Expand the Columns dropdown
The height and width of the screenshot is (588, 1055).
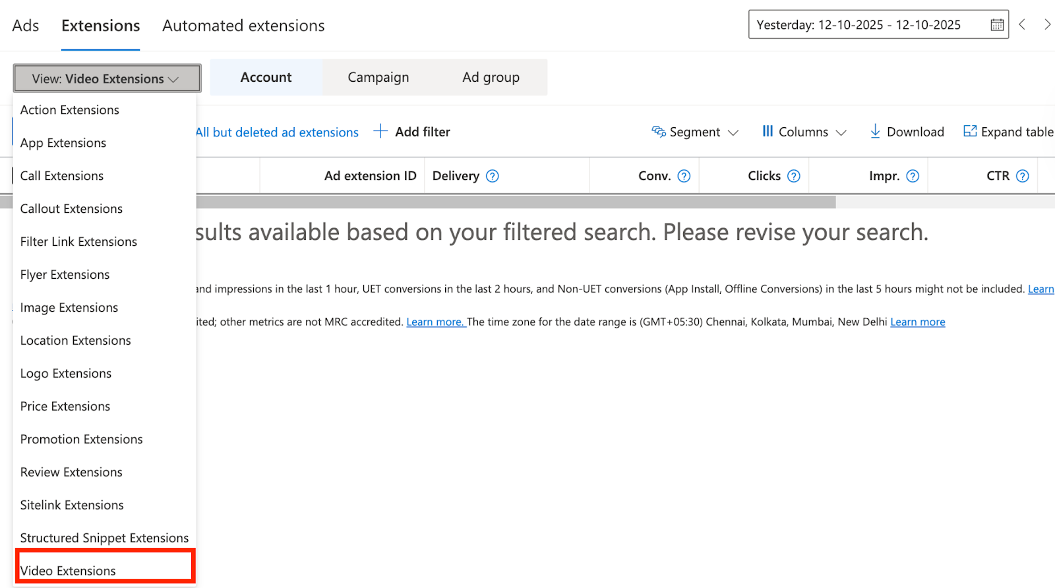pyautogui.click(x=804, y=132)
